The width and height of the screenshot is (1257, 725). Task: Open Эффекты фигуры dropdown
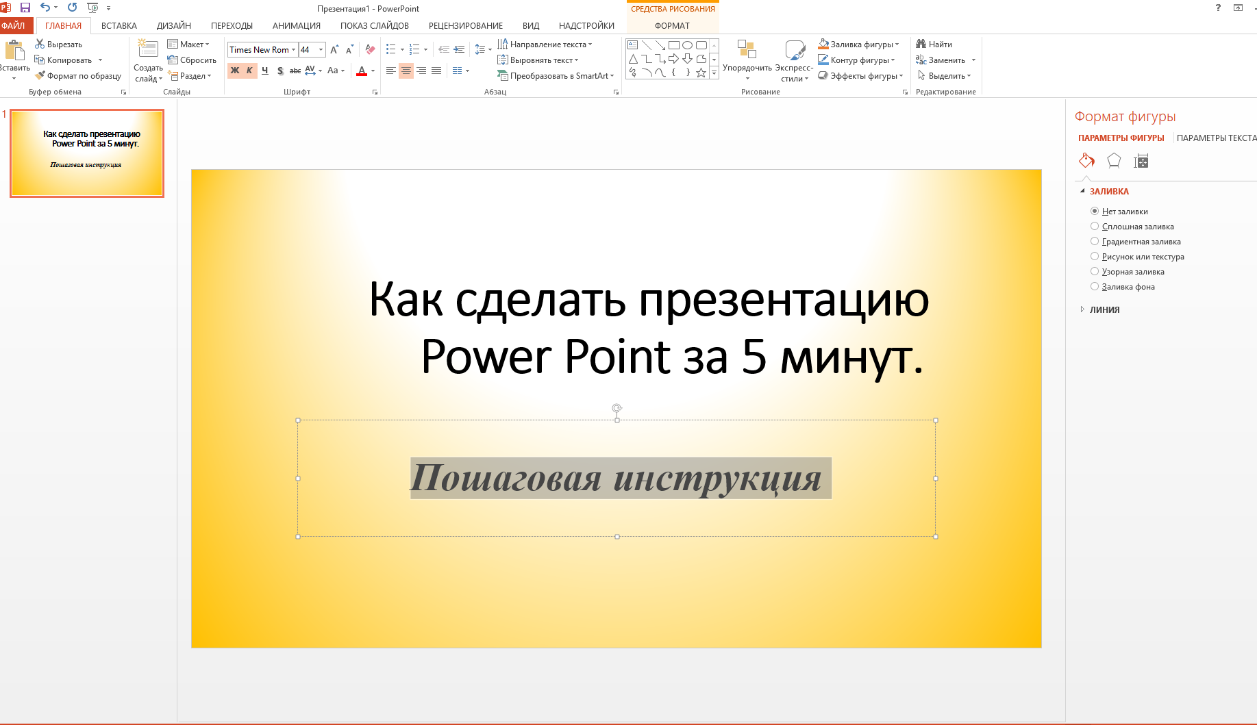pos(860,76)
